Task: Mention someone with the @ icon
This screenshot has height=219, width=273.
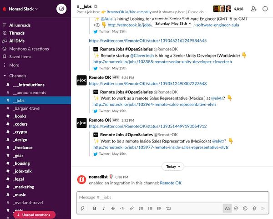Action: (x=236, y=208)
